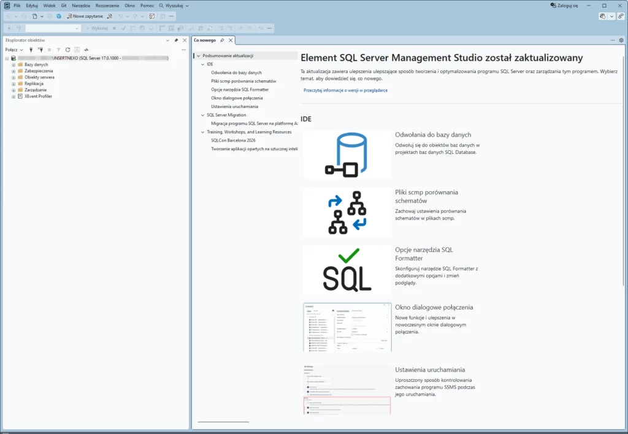Open the New file icon's dropdown arrow
Image resolution: width=628 pixels, height=434 pixels.
42,17
